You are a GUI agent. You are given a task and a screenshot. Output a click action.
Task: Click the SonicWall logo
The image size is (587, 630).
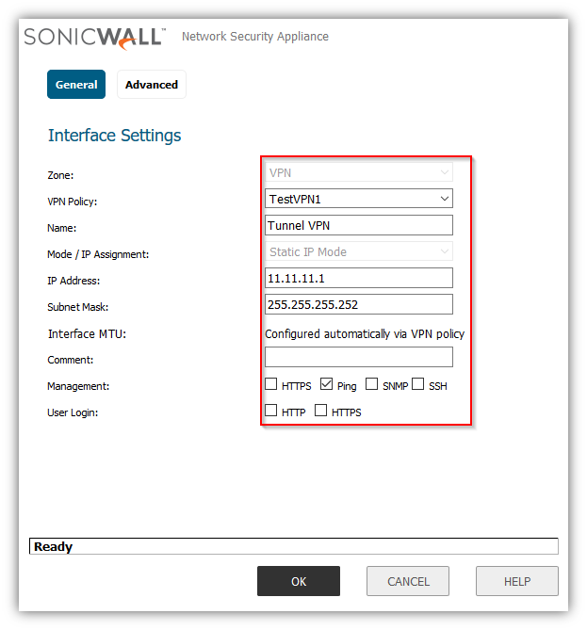tap(94, 37)
